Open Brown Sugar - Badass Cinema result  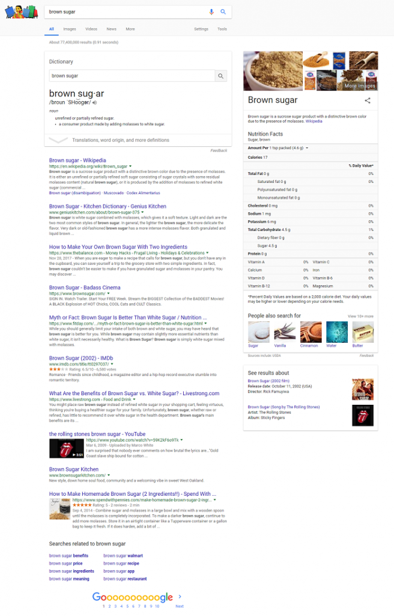85,288
